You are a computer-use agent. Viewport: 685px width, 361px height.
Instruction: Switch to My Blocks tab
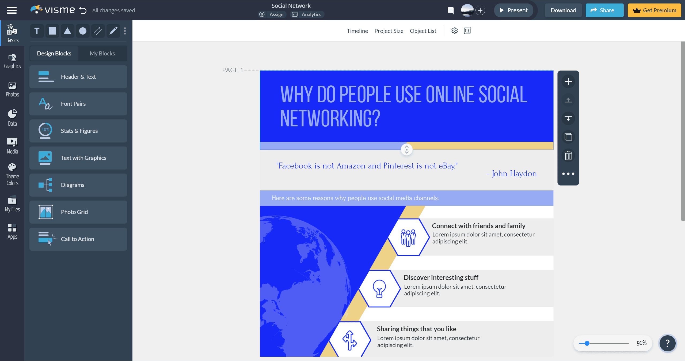(x=102, y=53)
